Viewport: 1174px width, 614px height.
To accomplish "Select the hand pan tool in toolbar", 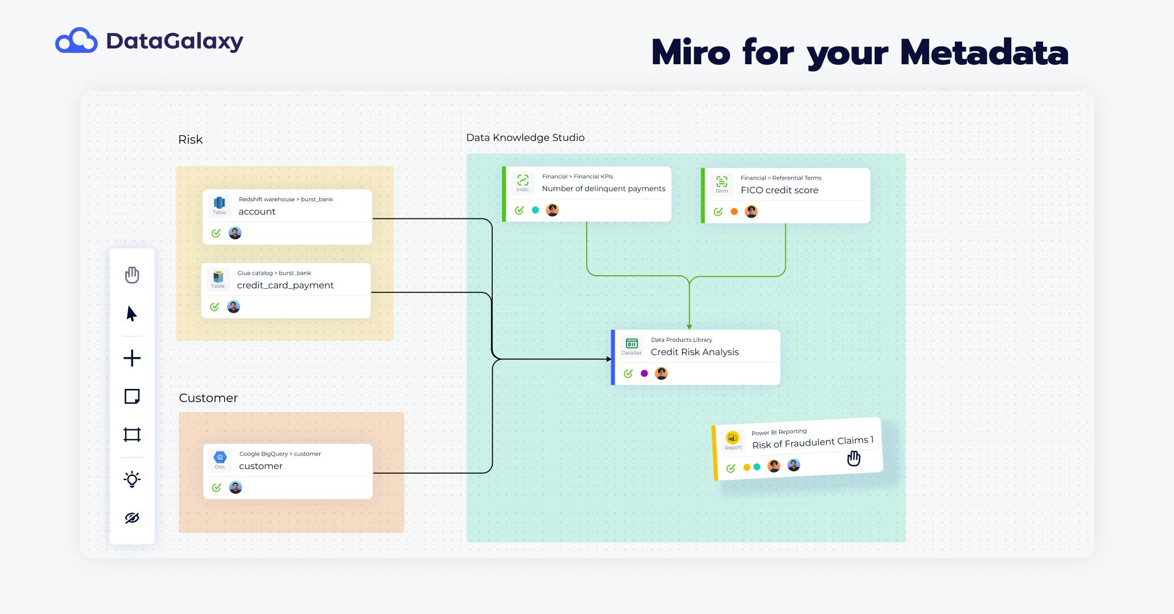I will coord(132,275).
